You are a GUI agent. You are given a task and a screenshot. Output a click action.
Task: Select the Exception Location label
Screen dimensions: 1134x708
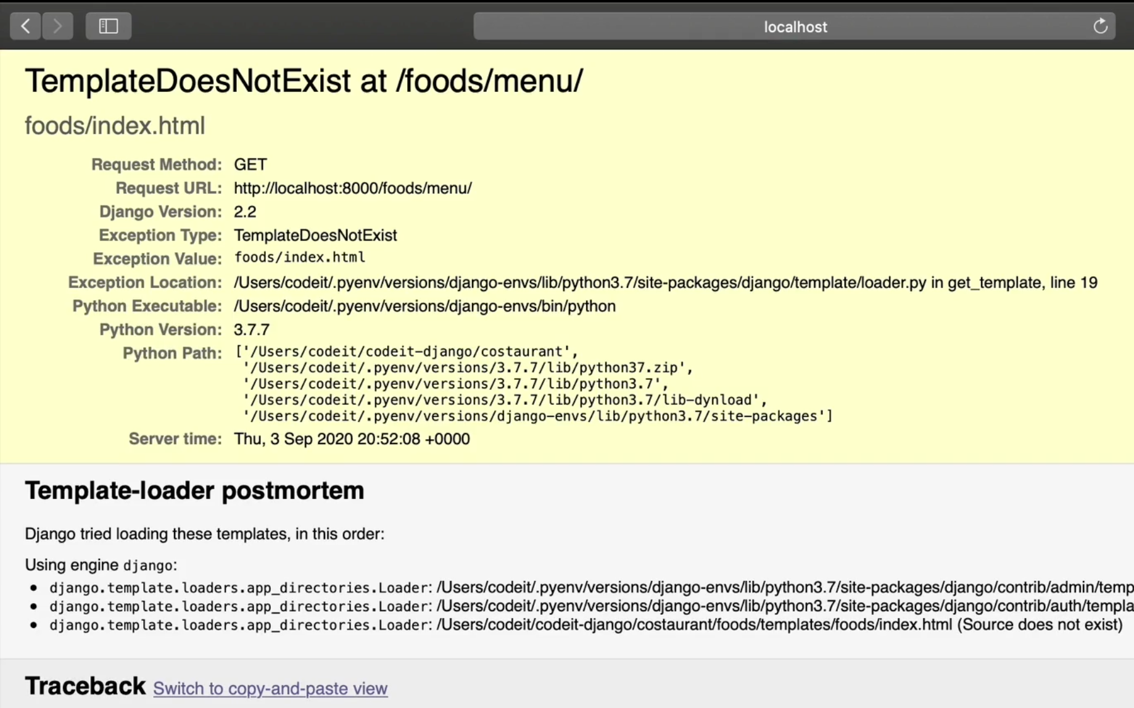pyautogui.click(x=145, y=282)
